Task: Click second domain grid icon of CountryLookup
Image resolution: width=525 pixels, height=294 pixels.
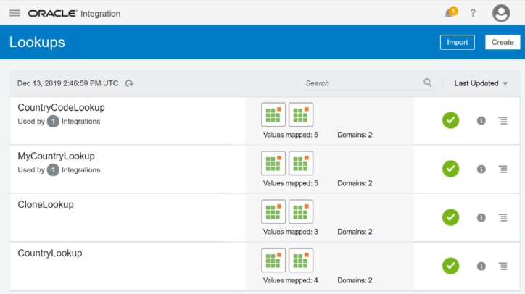Action: 301,260
